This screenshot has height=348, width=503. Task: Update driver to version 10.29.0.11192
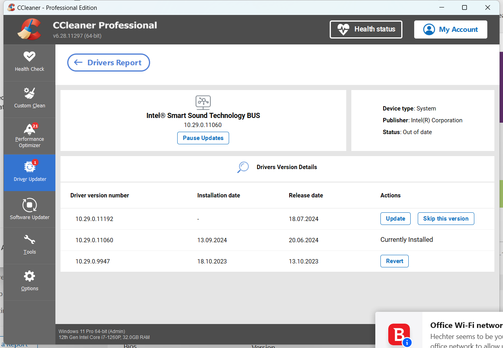pos(395,219)
